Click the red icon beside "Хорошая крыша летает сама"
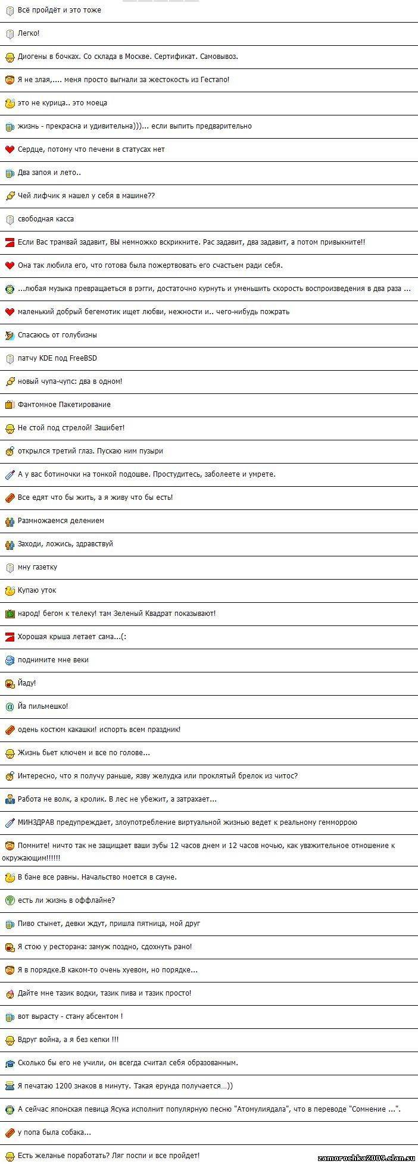Viewport: 418px width, 1164px height. pyautogui.click(x=10, y=637)
